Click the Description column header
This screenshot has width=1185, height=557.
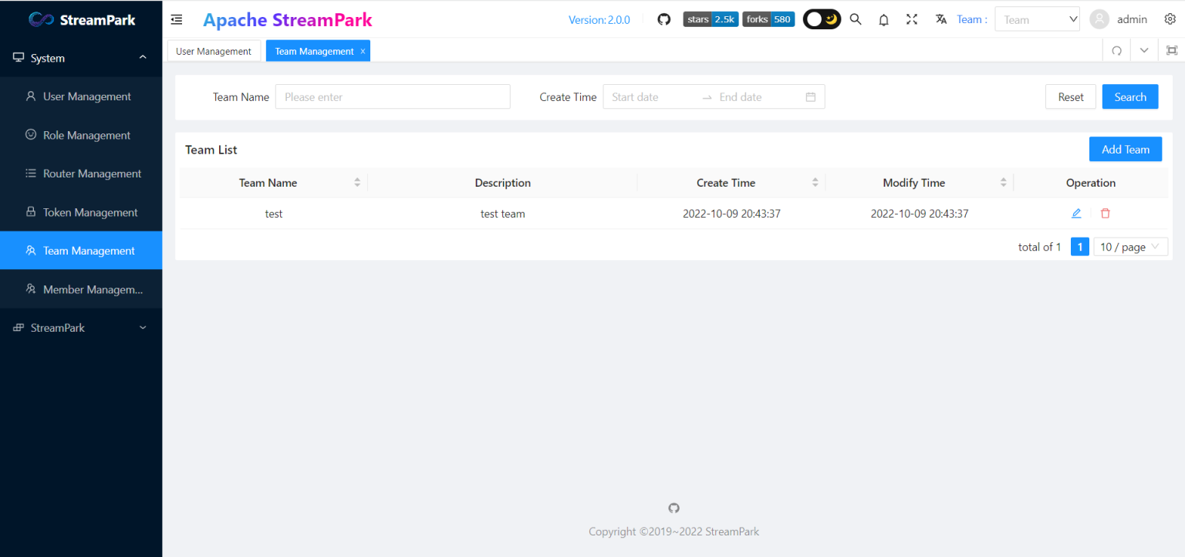pos(503,183)
